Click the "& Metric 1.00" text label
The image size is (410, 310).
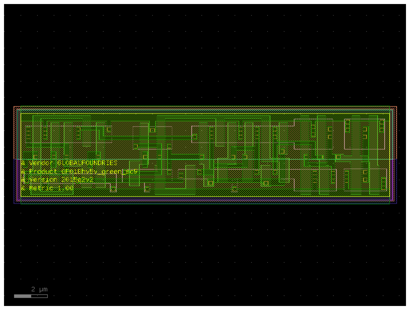click(47, 188)
